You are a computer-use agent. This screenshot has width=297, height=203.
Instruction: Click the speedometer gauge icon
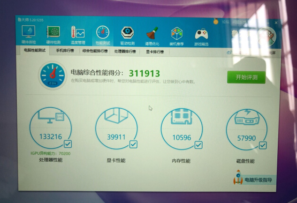(x=53, y=75)
